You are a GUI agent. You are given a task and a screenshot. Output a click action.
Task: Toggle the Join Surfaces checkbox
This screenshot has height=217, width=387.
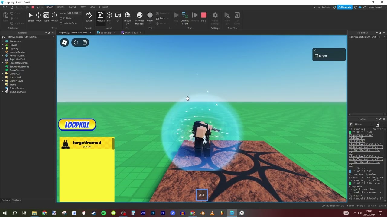coord(61,23)
